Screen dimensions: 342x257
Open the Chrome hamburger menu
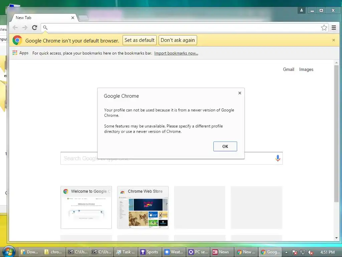334,27
